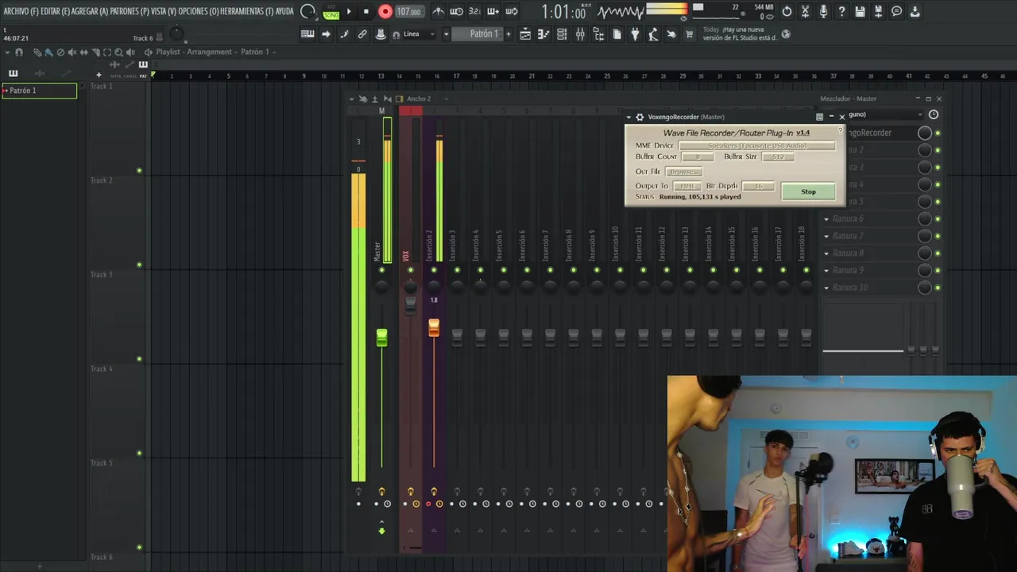Click the MME Device Speakers selector
1017x572 pixels.
point(757,145)
